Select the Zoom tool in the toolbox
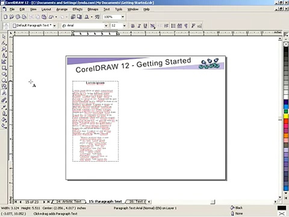Screen dimensions: 289x217 tap(4, 49)
